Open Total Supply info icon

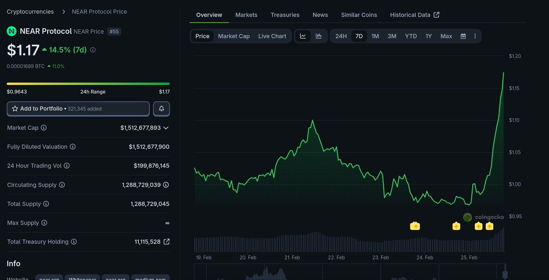pyautogui.click(x=46, y=204)
